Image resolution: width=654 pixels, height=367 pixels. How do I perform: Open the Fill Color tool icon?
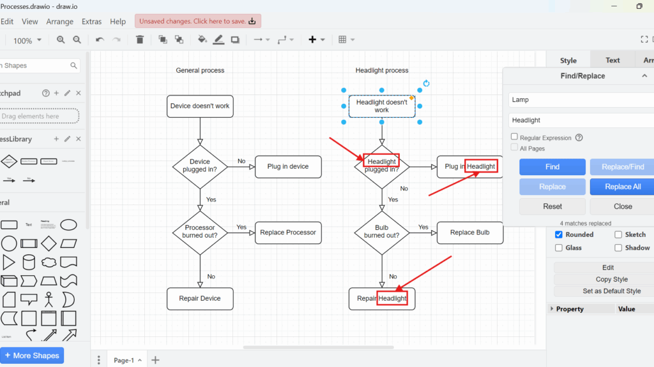click(202, 40)
